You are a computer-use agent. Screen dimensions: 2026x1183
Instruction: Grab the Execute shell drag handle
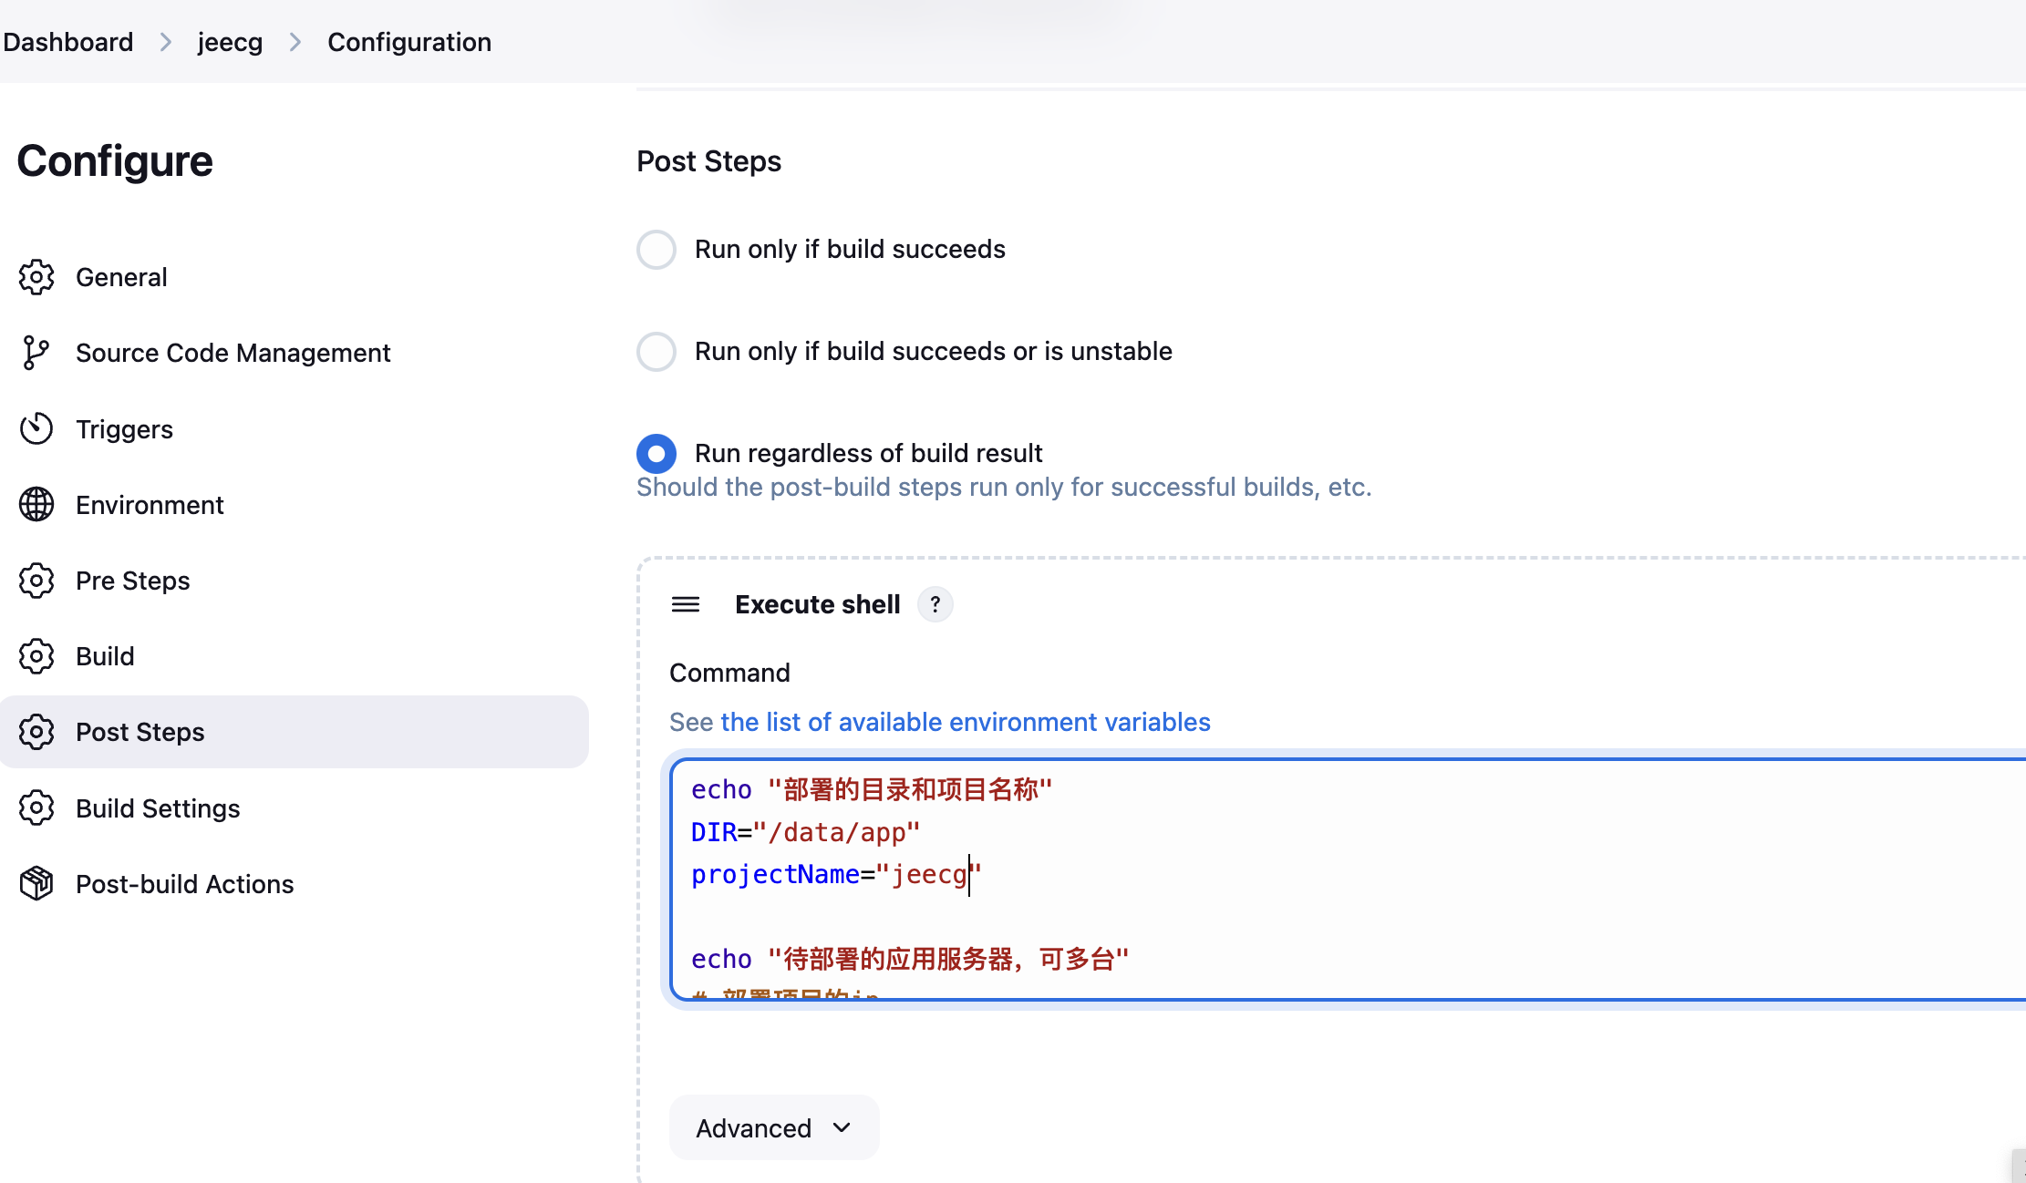[x=686, y=603]
